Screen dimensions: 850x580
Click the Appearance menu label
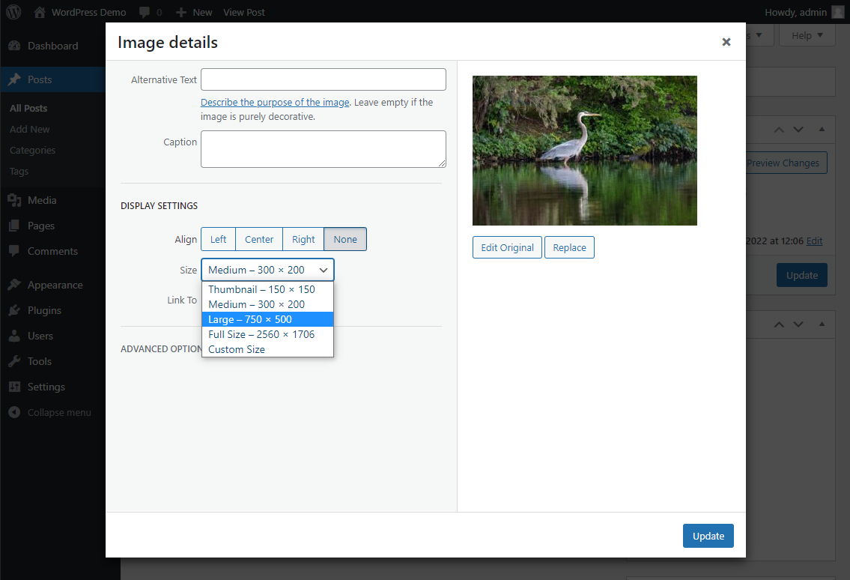(x=55, y=285)
